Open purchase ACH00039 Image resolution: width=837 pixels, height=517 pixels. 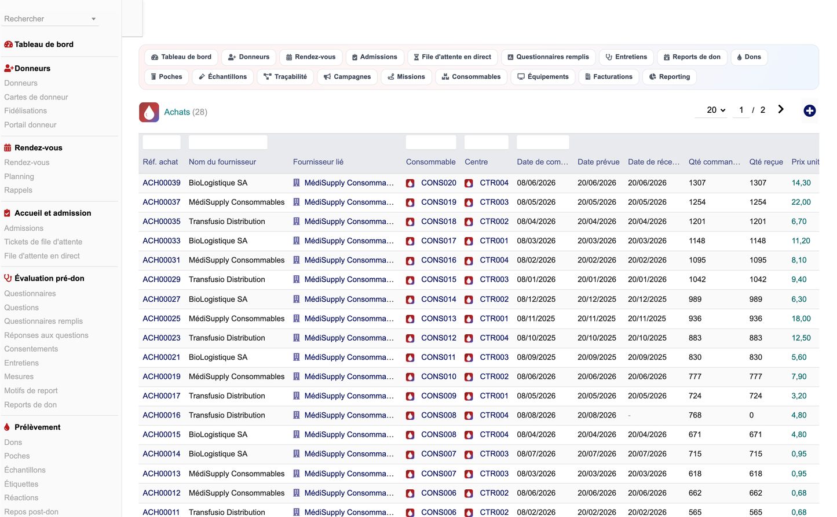click(x=162, y=183)
